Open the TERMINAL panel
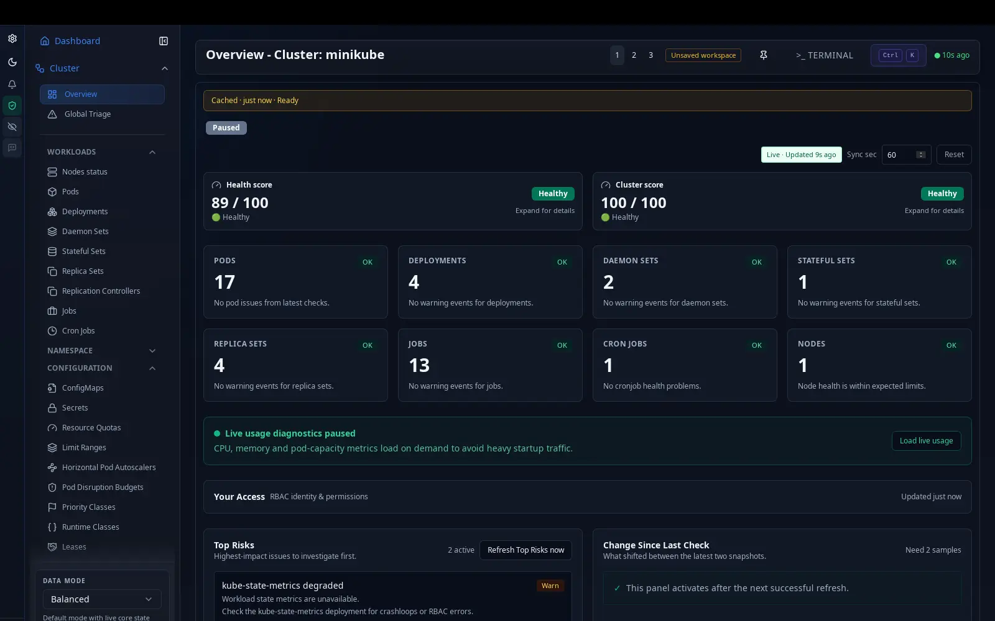This screenshot has height=621, width=995. point(825,55)
